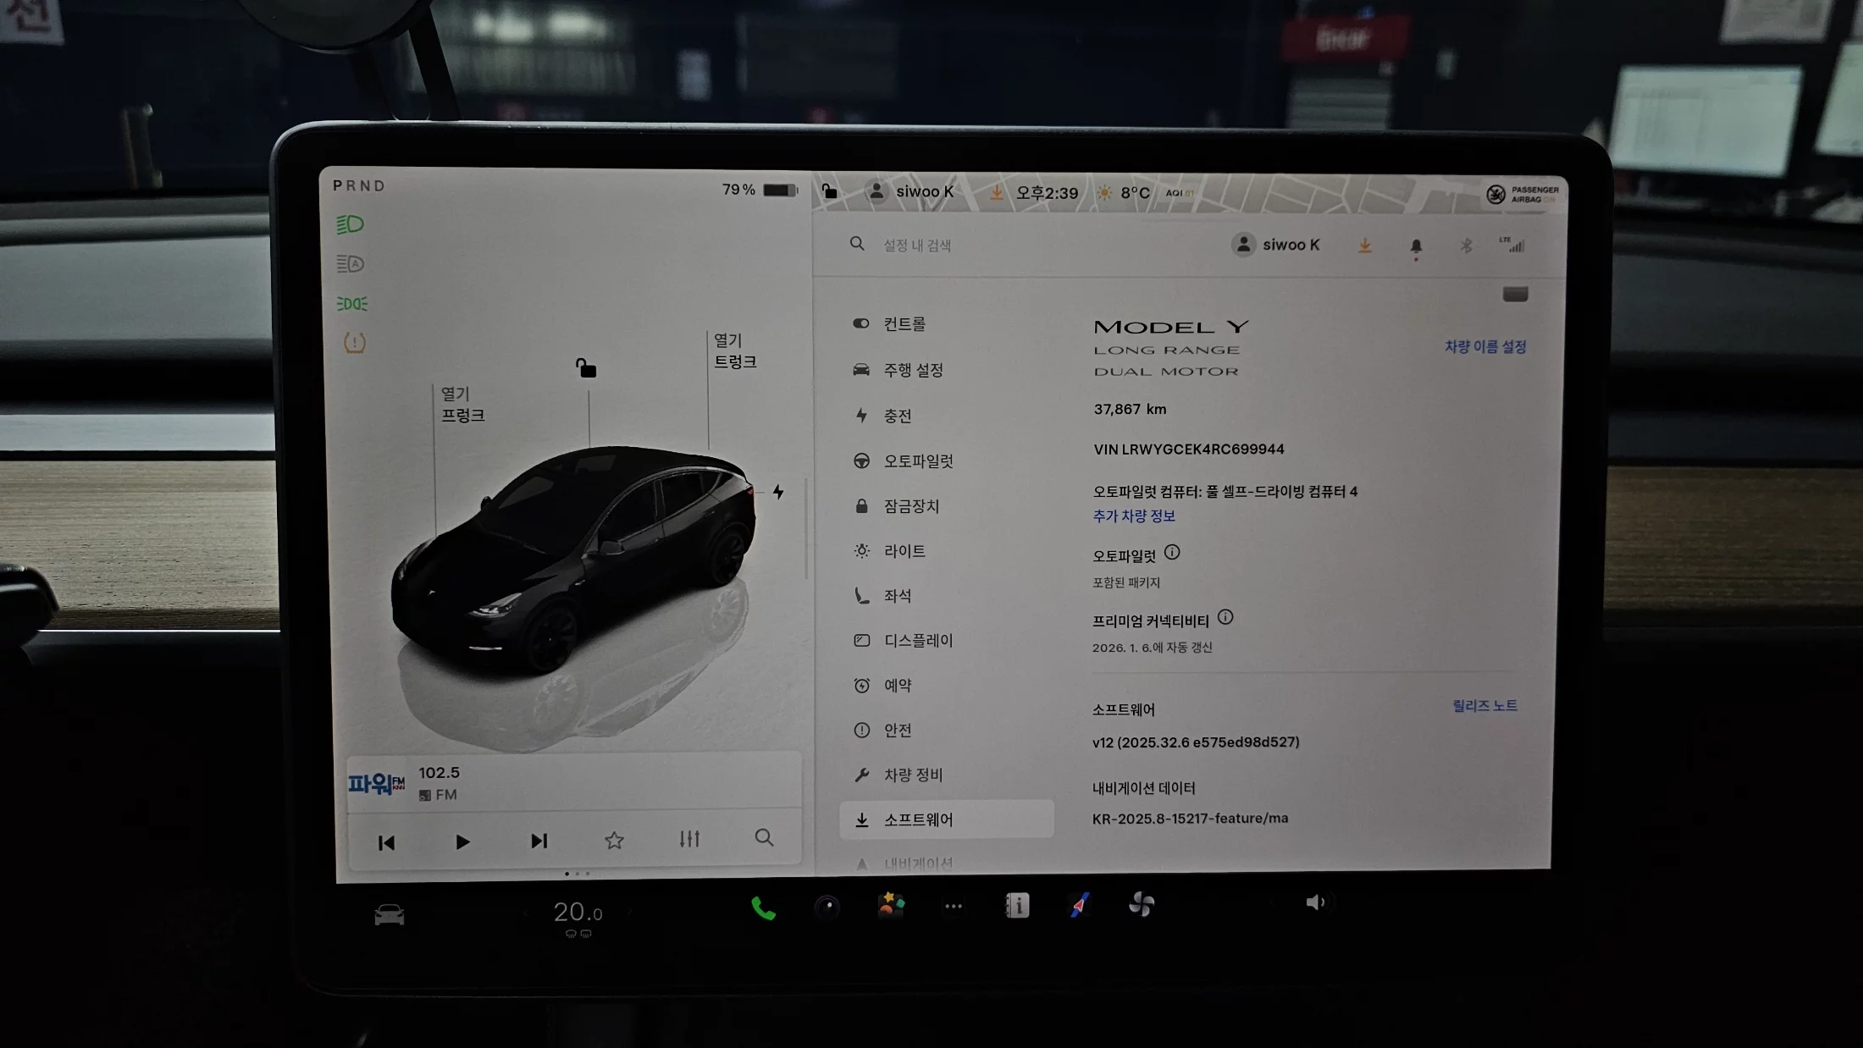The height and width of the screenshot is (1048, 1863).
Task: Tap the green phone icon in dock
Action: (x=763, y=908)
